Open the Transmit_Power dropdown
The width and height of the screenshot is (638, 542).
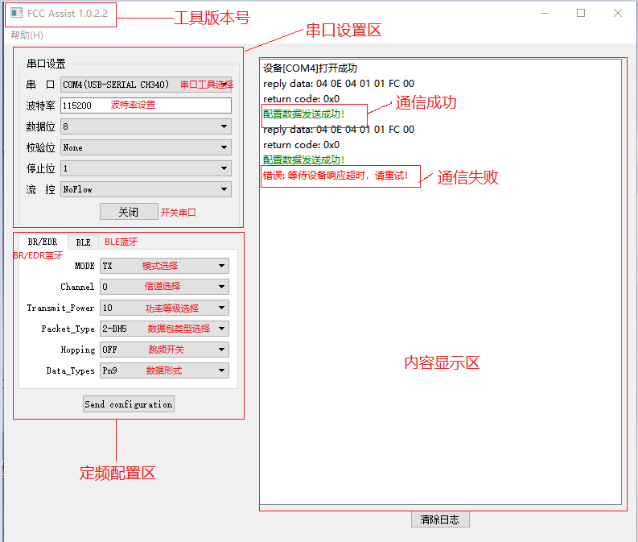click(164, 308)
